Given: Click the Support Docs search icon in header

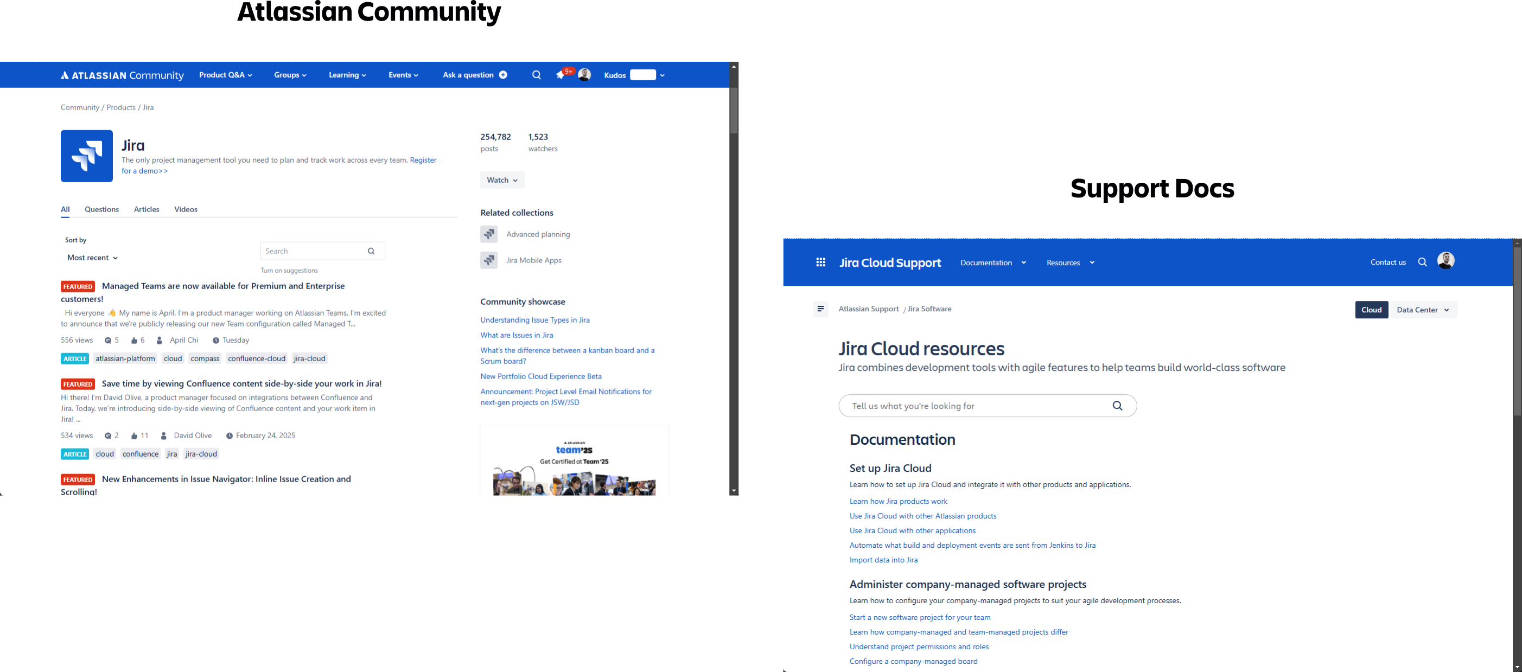Looking at the screenshot, I should coord(1422,262).
